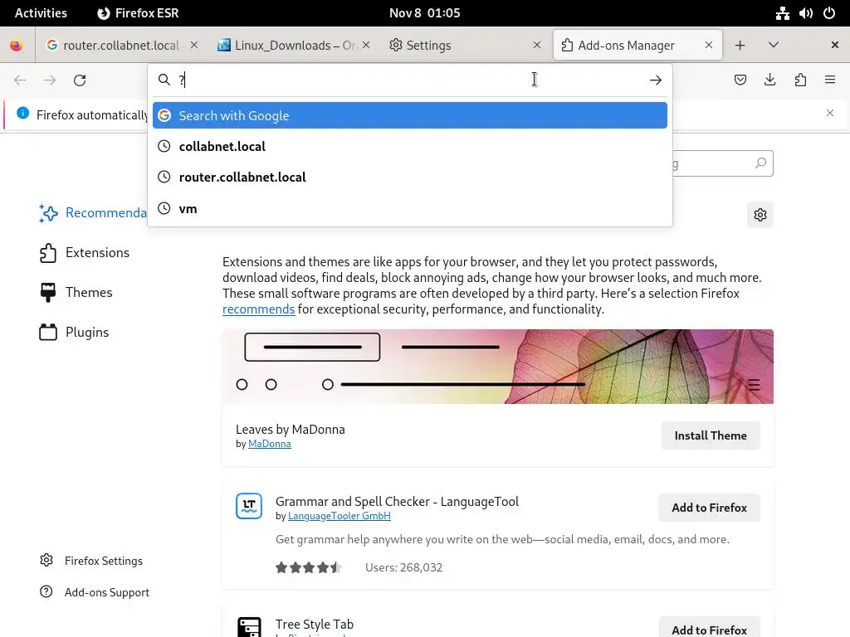Close the Settings tab
The height and width of the screenshot is (637, 850).
point(537,45)
